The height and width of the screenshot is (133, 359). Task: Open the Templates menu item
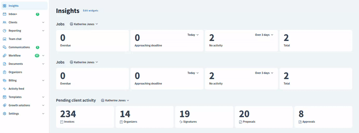tap(15, 97)
